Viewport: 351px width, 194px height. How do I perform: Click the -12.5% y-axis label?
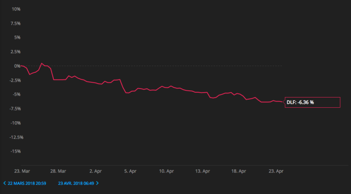click(x=16, y=137)
